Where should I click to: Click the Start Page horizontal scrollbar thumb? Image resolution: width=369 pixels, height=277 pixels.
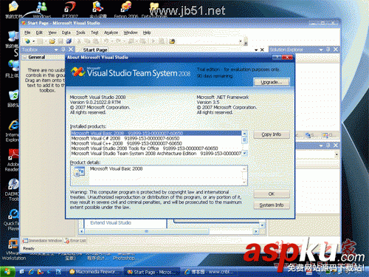(x=147, y=231)
